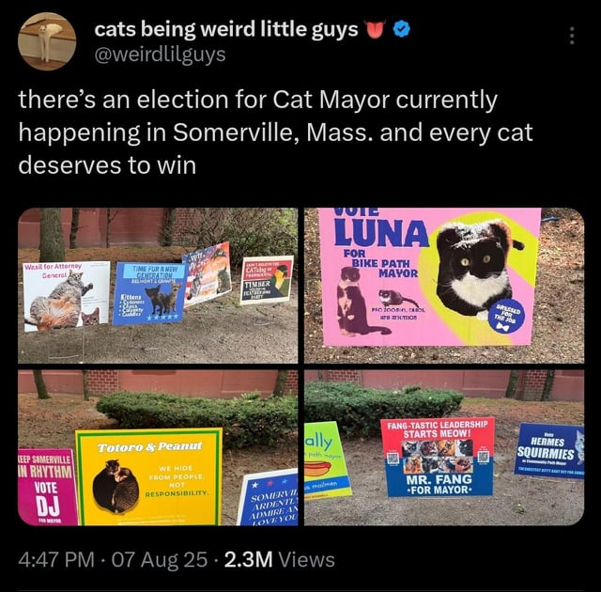
Task: Click the red tongue emoji in name
Action: pos(376,30)
